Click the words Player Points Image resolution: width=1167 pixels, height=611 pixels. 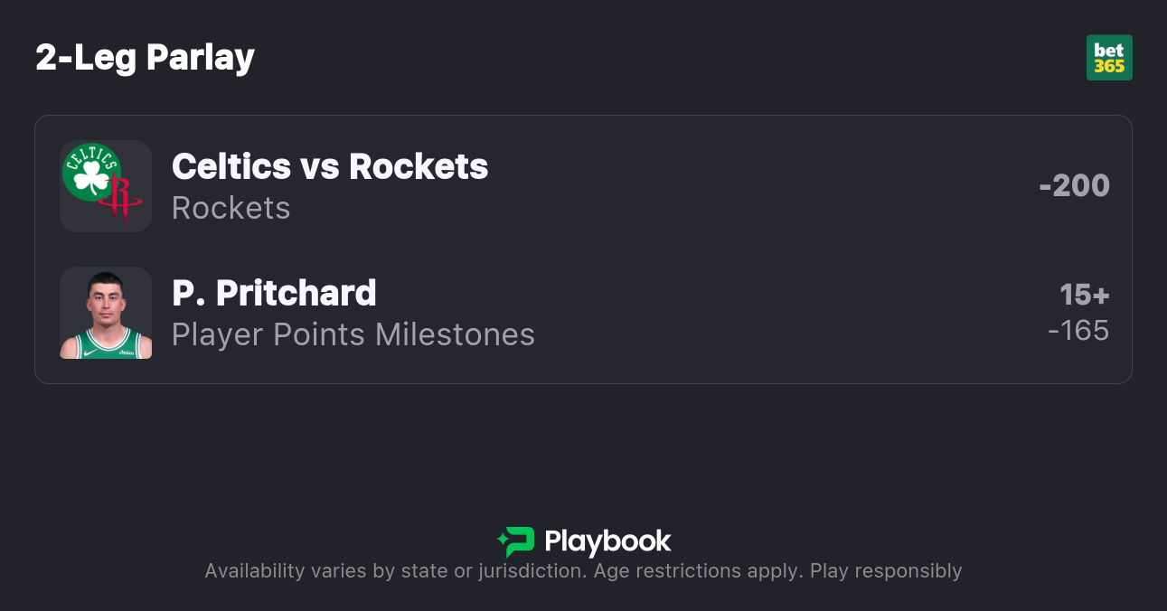pos(268,334)
